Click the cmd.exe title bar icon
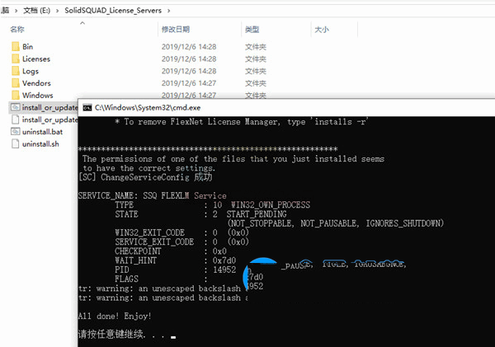This screenshot has height=347, width=495. click(87, 108)
